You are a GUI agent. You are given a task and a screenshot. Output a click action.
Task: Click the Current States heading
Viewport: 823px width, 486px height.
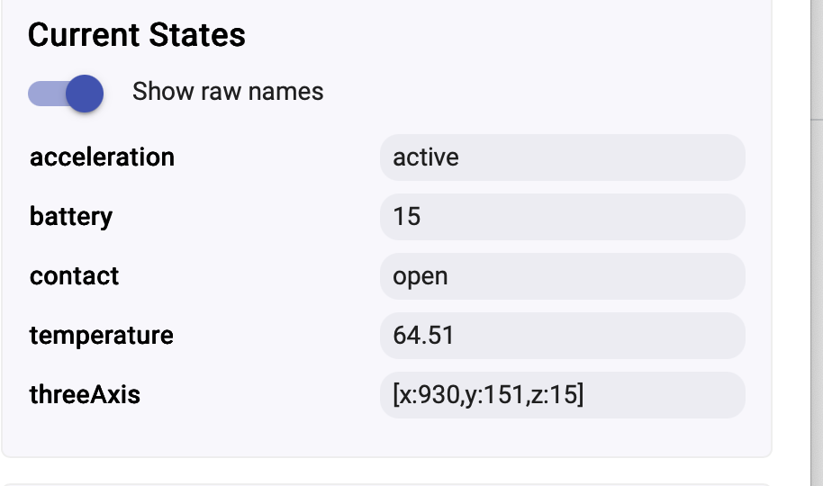pos(137,35)
